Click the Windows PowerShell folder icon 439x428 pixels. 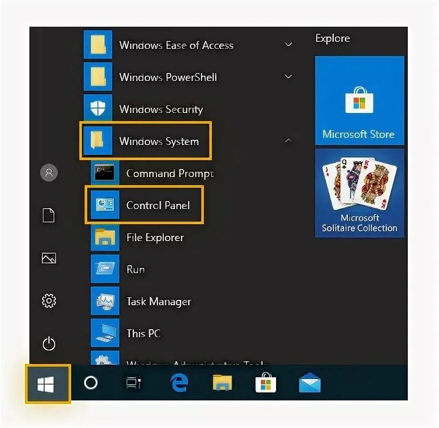coord(98,77)
